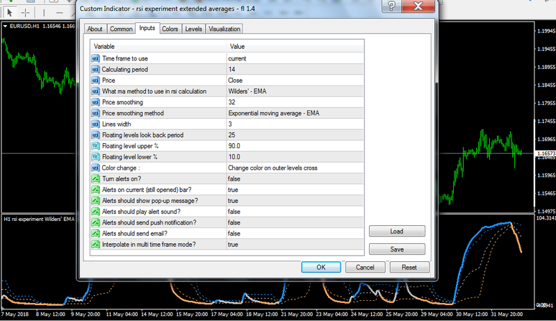The image size is (556, 321).
Task: Switch to the Levels tab
Action: click(x=193, y=29)
